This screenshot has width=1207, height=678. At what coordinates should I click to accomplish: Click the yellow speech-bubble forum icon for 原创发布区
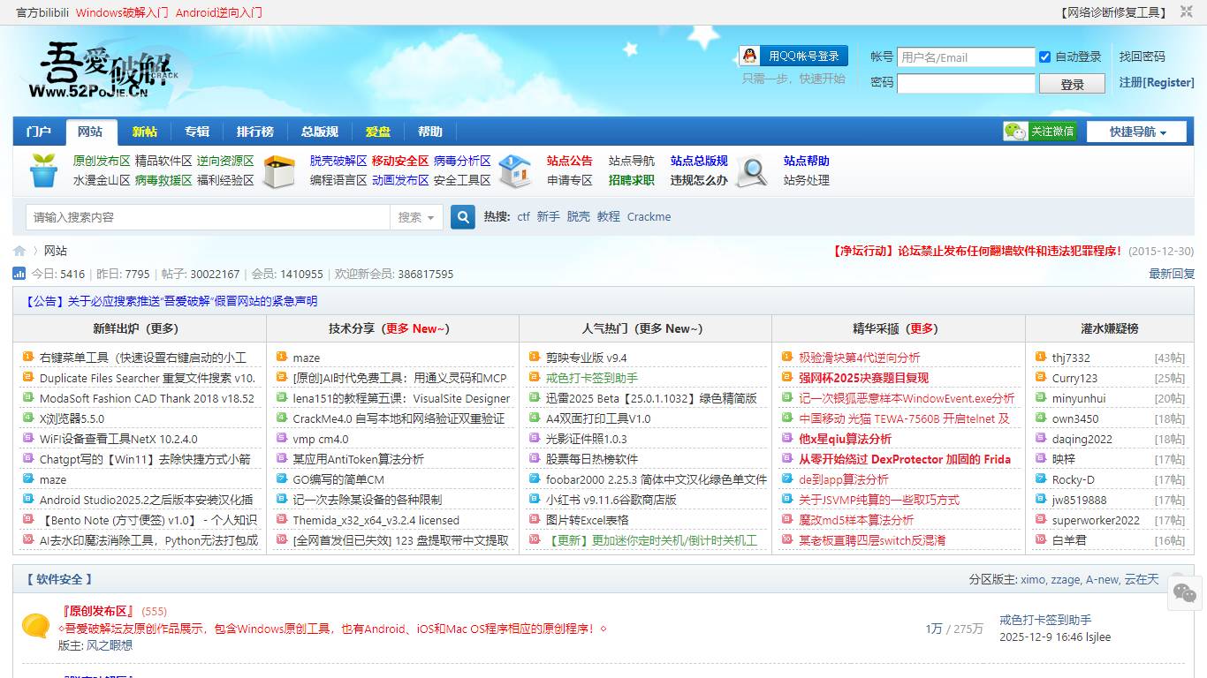35,627
